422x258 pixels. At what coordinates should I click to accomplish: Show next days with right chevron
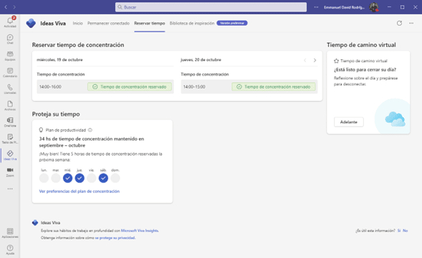pos(315,60)
